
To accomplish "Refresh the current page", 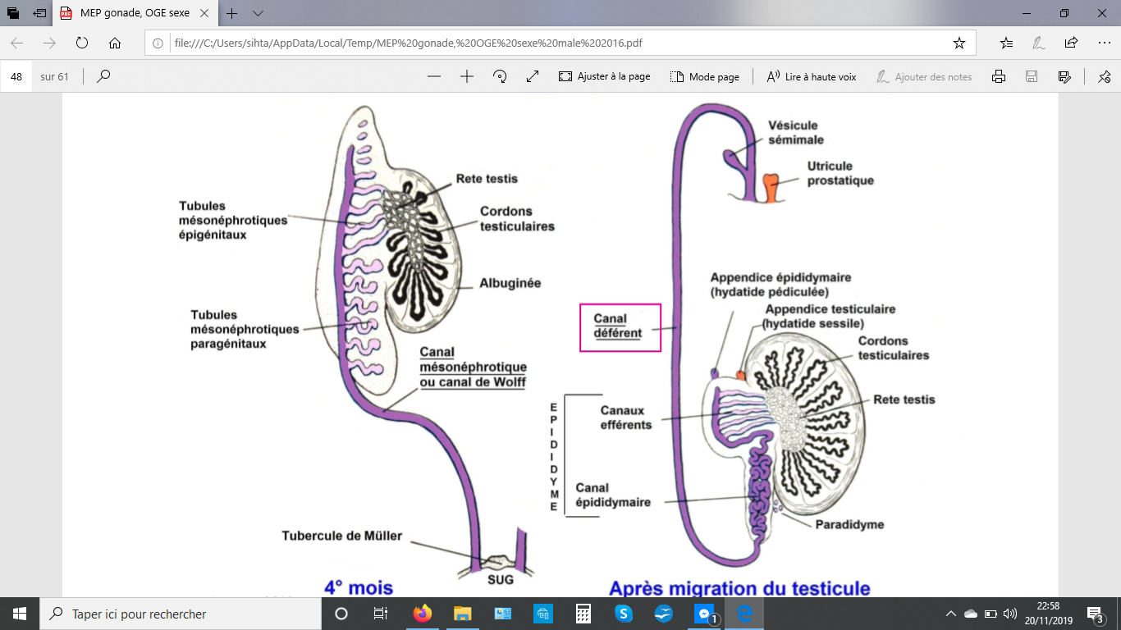I will click(82, 43).
